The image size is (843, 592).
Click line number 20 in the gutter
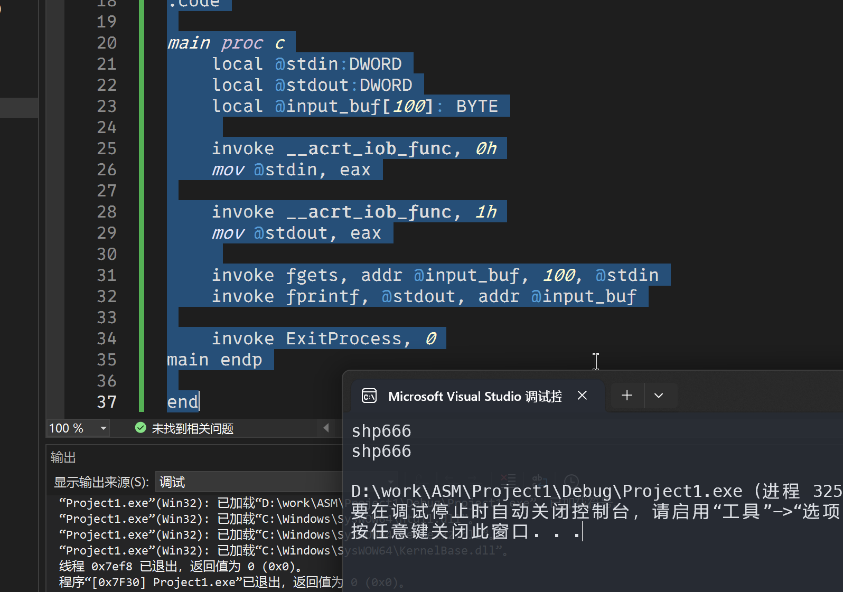(107, 43)
